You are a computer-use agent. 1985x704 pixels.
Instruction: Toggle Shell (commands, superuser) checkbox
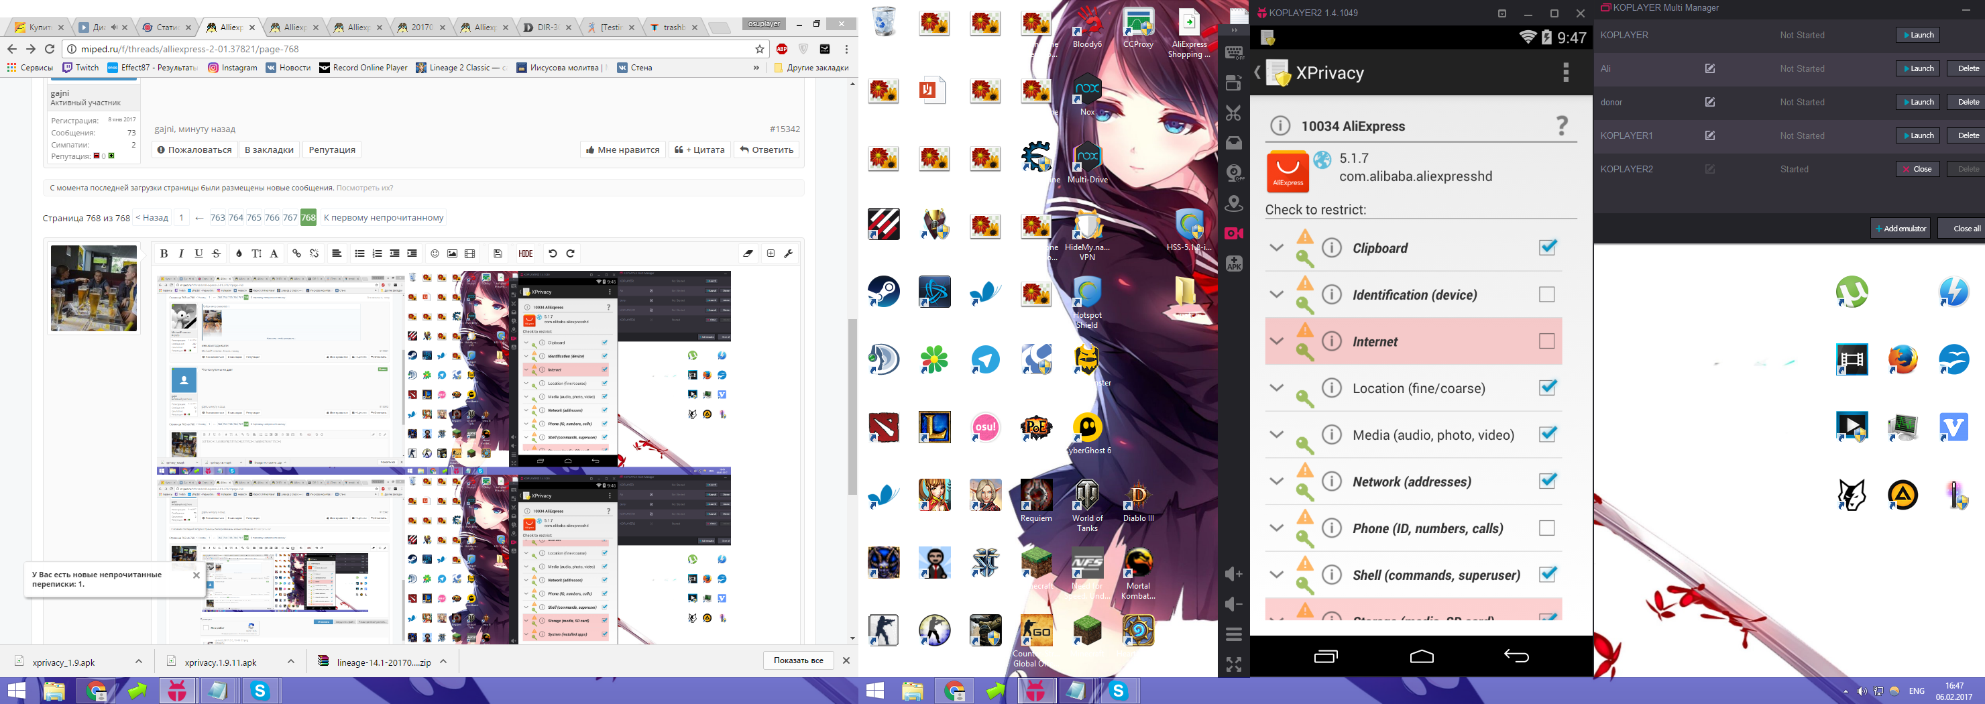(x=1547, y=575)
